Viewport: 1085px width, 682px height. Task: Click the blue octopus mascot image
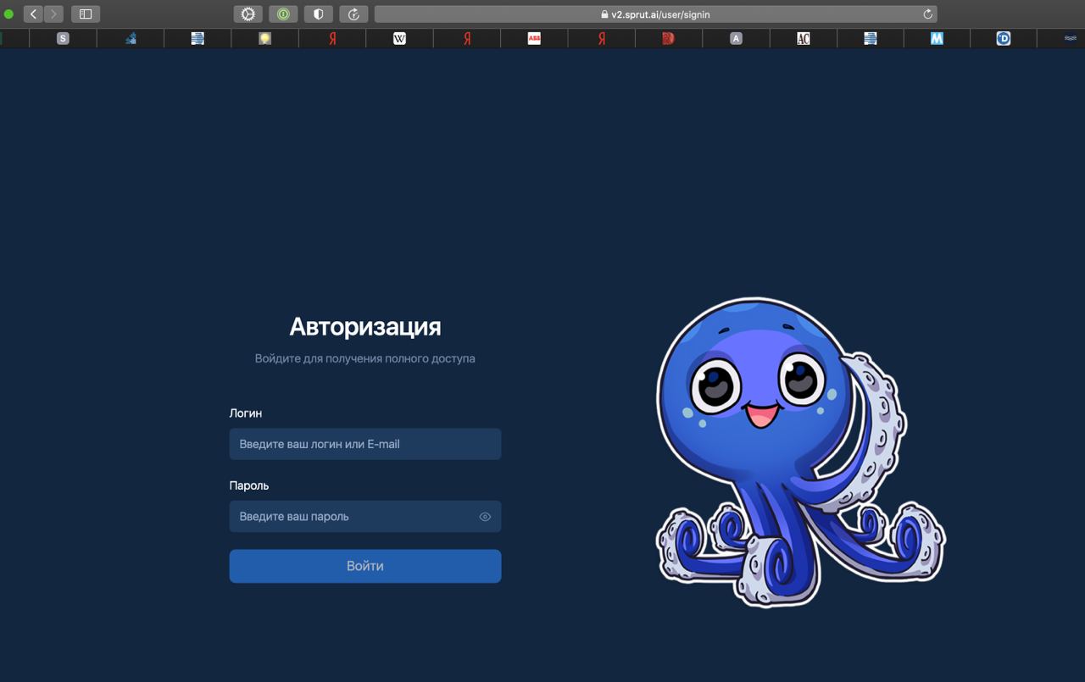(x=800, y=452)
